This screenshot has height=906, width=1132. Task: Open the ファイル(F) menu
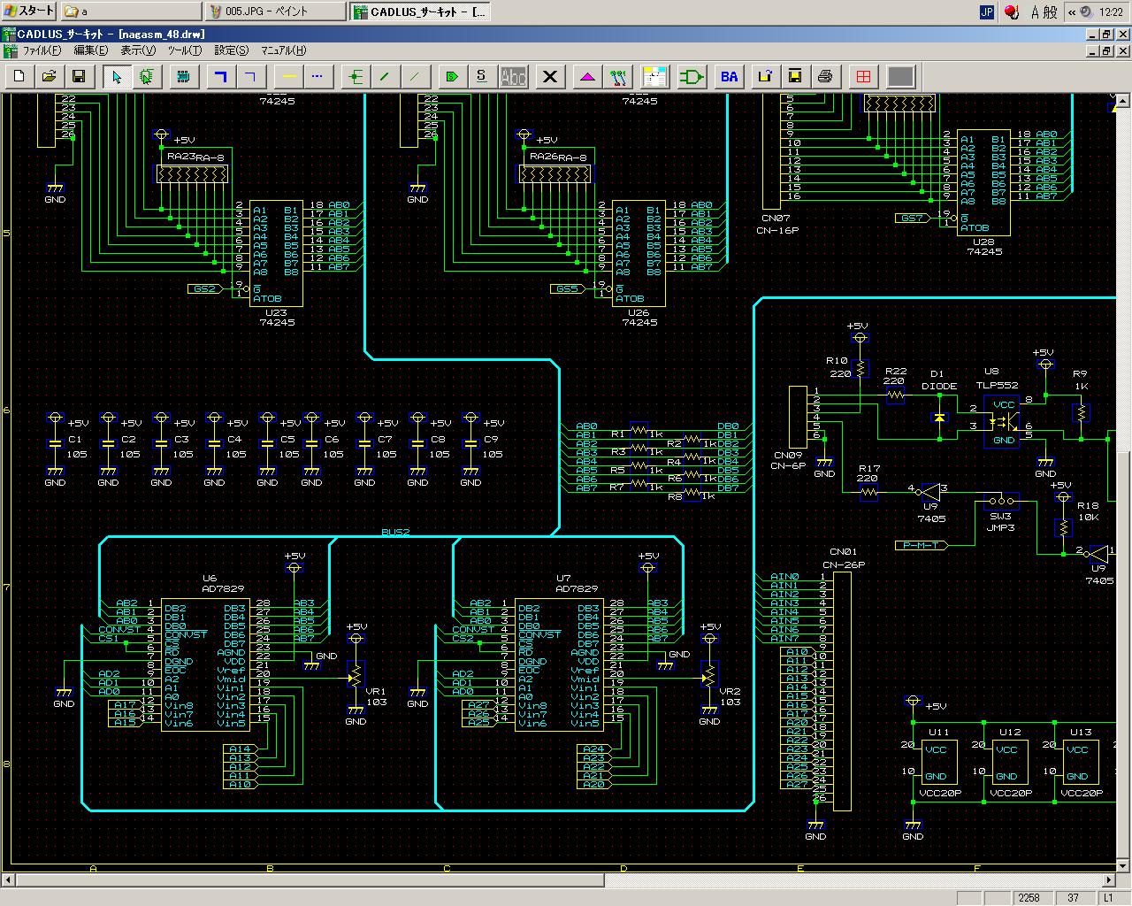pyautogui.click(x=42, y=50)
